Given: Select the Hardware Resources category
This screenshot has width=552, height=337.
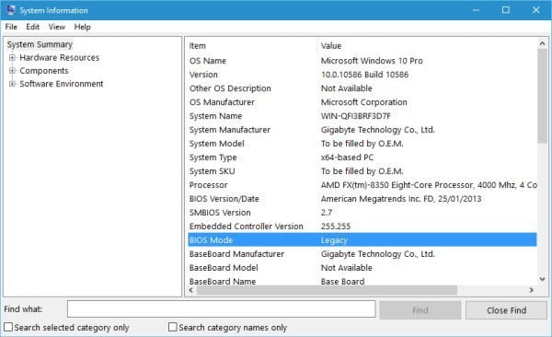Looking at the screenshot, I should point(59,57).
